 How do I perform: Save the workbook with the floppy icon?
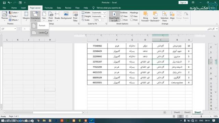(4, 3)
